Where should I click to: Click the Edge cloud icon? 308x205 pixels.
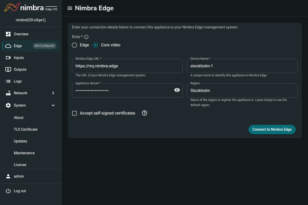(8, 46)
